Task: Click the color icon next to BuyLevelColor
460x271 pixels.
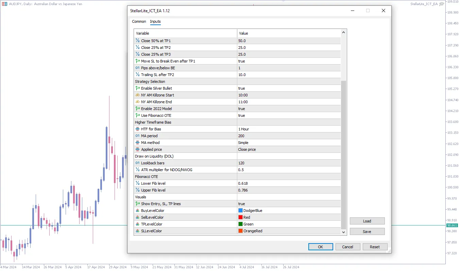Action: click(x=138, y=211)
